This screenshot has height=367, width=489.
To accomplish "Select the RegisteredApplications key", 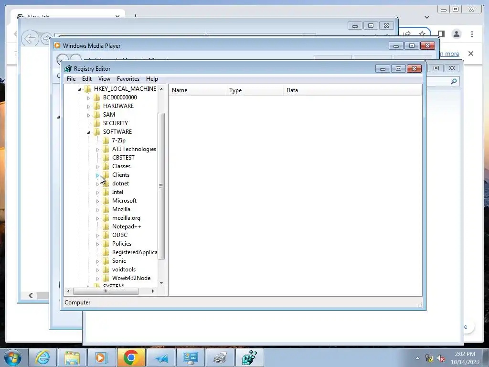I will (x=134, y=252).
